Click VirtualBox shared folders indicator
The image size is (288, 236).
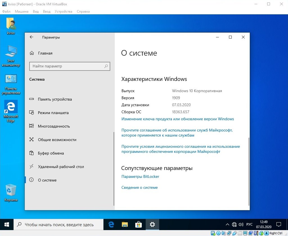[x=240, y=233]
